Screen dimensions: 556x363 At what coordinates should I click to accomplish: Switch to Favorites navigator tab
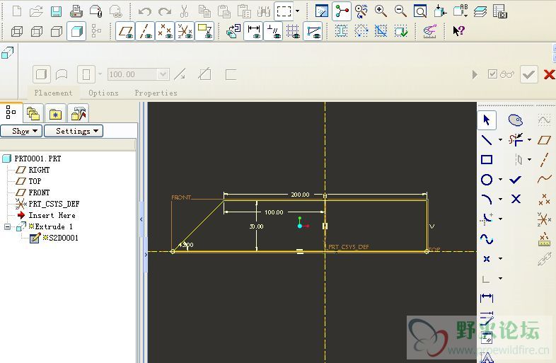(56, 113)
